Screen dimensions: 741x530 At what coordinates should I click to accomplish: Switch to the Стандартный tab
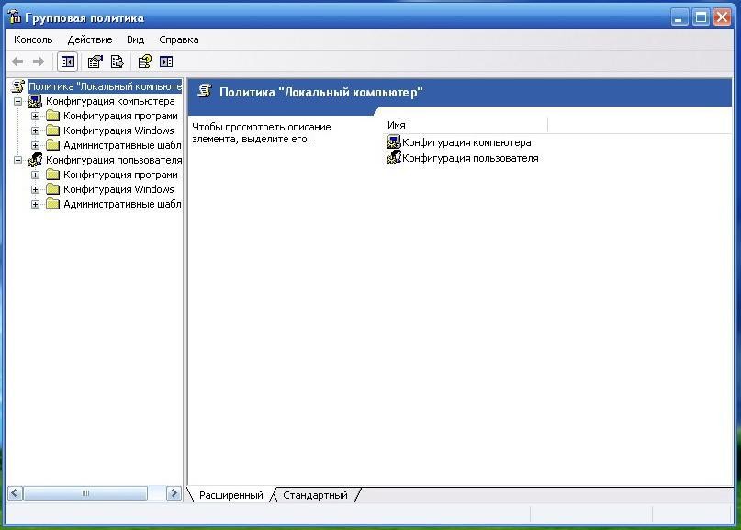tap(315, 495)
